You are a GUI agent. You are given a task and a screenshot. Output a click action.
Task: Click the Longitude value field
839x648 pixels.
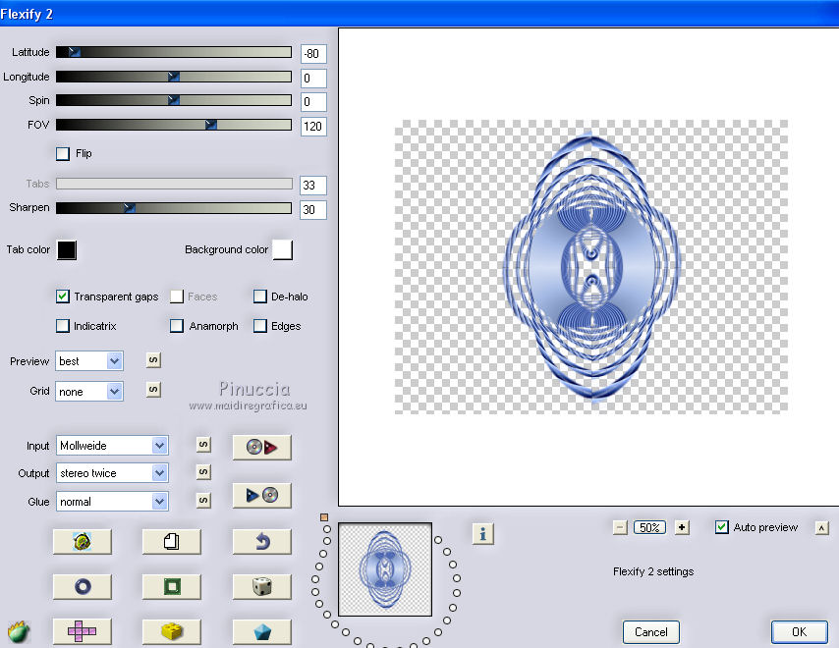(x=313, y=79)
